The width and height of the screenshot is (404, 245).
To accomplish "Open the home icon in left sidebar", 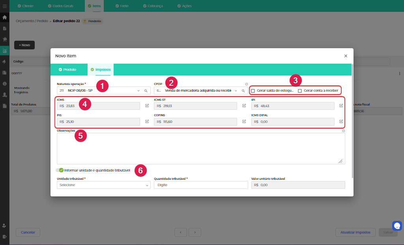I will pyautogui.click(x=4, y=17).
